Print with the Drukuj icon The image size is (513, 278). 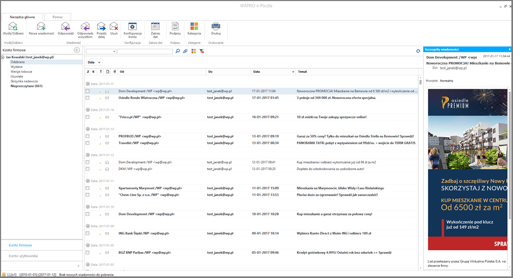click(216, 27)
